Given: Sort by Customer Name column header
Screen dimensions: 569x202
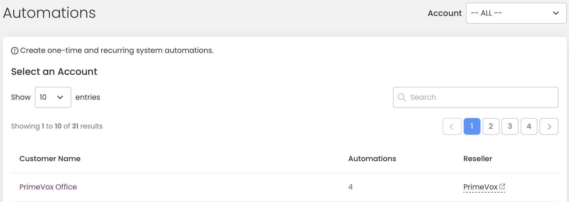Looking at the screenshot, I should coord(50,159).
